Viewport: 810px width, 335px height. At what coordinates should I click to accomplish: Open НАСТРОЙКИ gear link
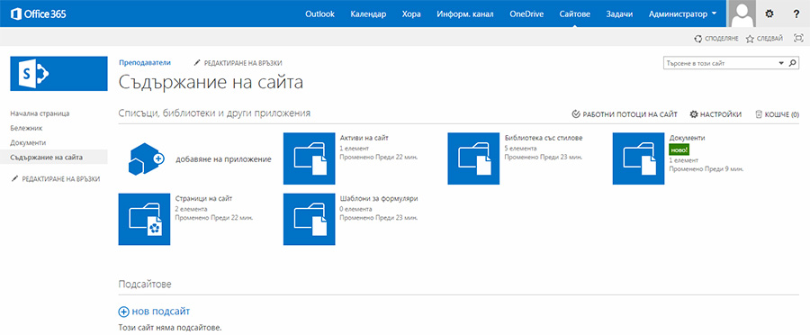tap(716, 114)
